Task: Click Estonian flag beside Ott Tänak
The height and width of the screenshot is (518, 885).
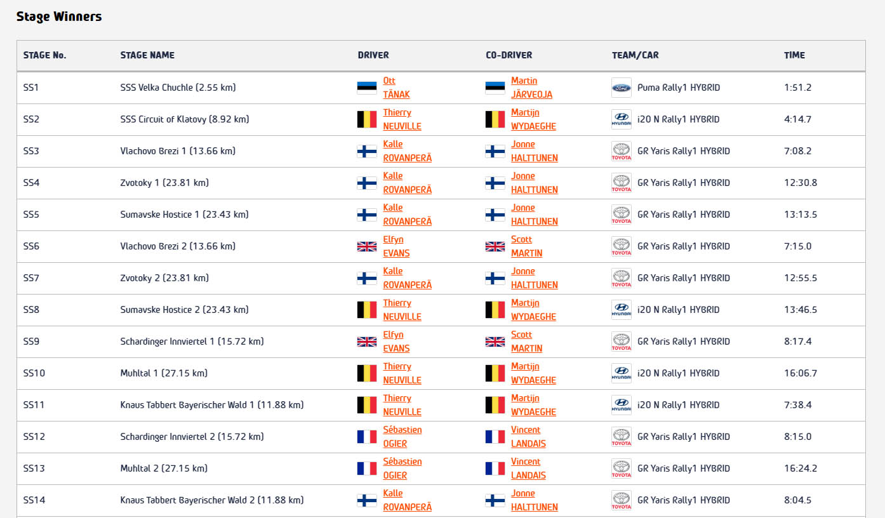Action: click(367, 88)
